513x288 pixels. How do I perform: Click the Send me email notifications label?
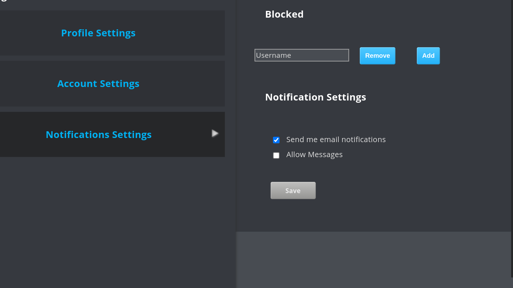[x=336, y=139]
